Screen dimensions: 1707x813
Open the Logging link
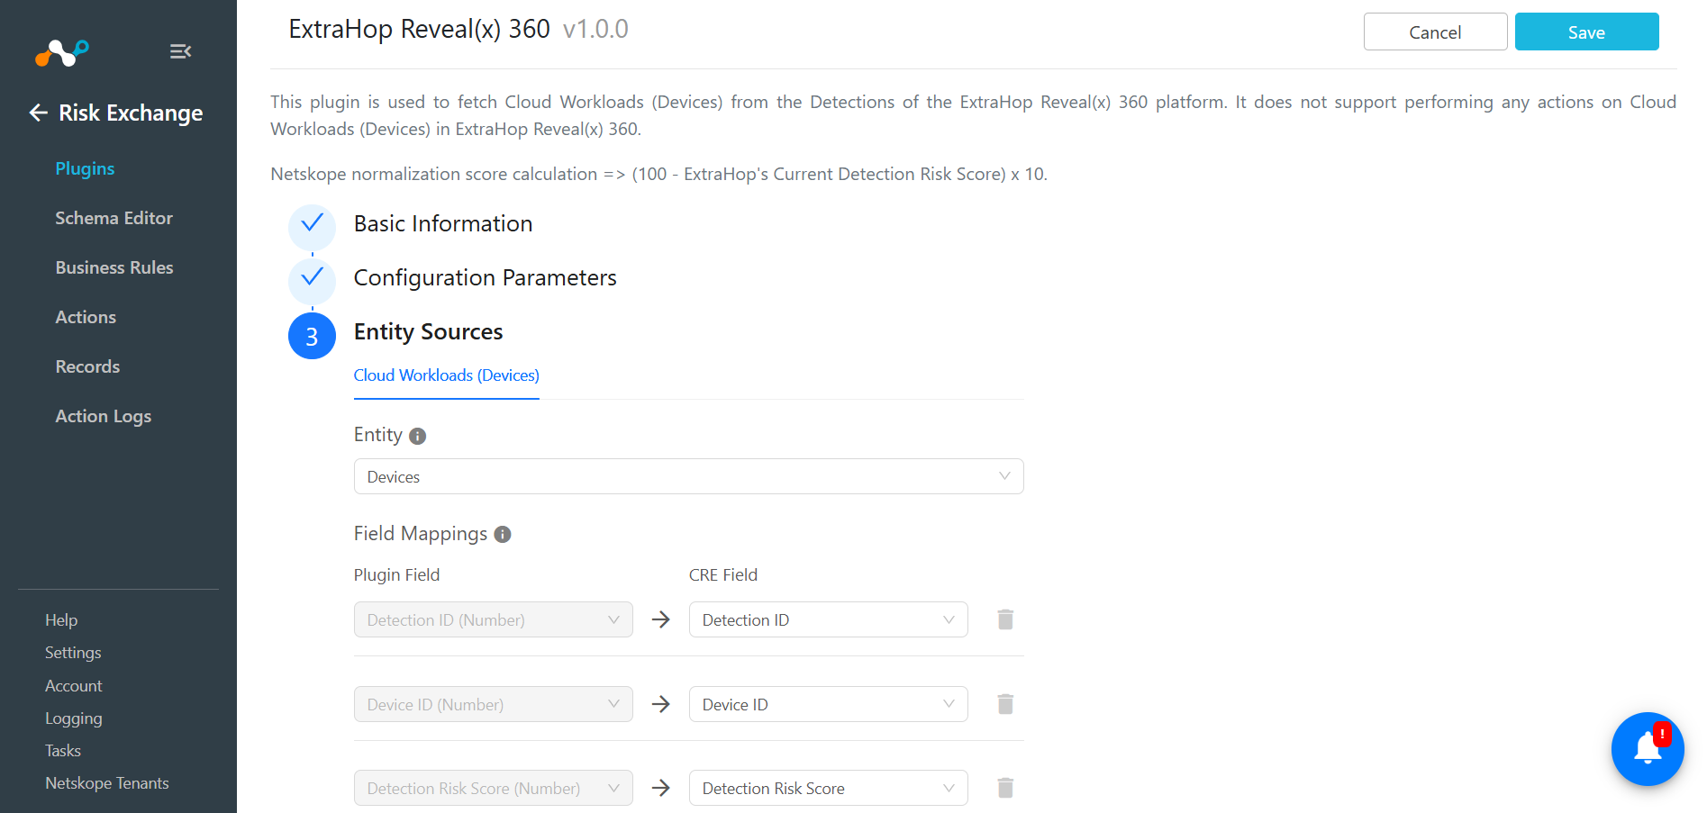click(x=74, y=718)
